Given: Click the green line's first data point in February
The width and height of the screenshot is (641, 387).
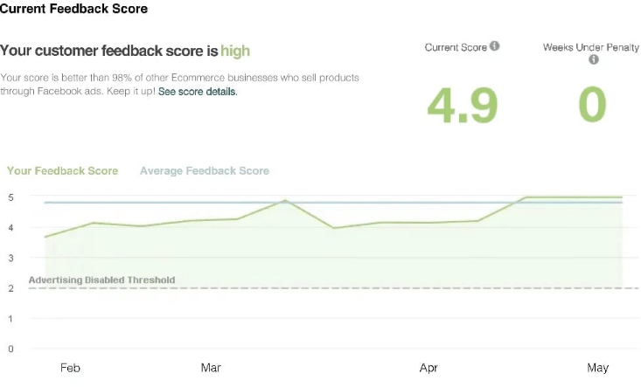Looking at the screenshot, I should pyautogui.click(x=45, y=237).
